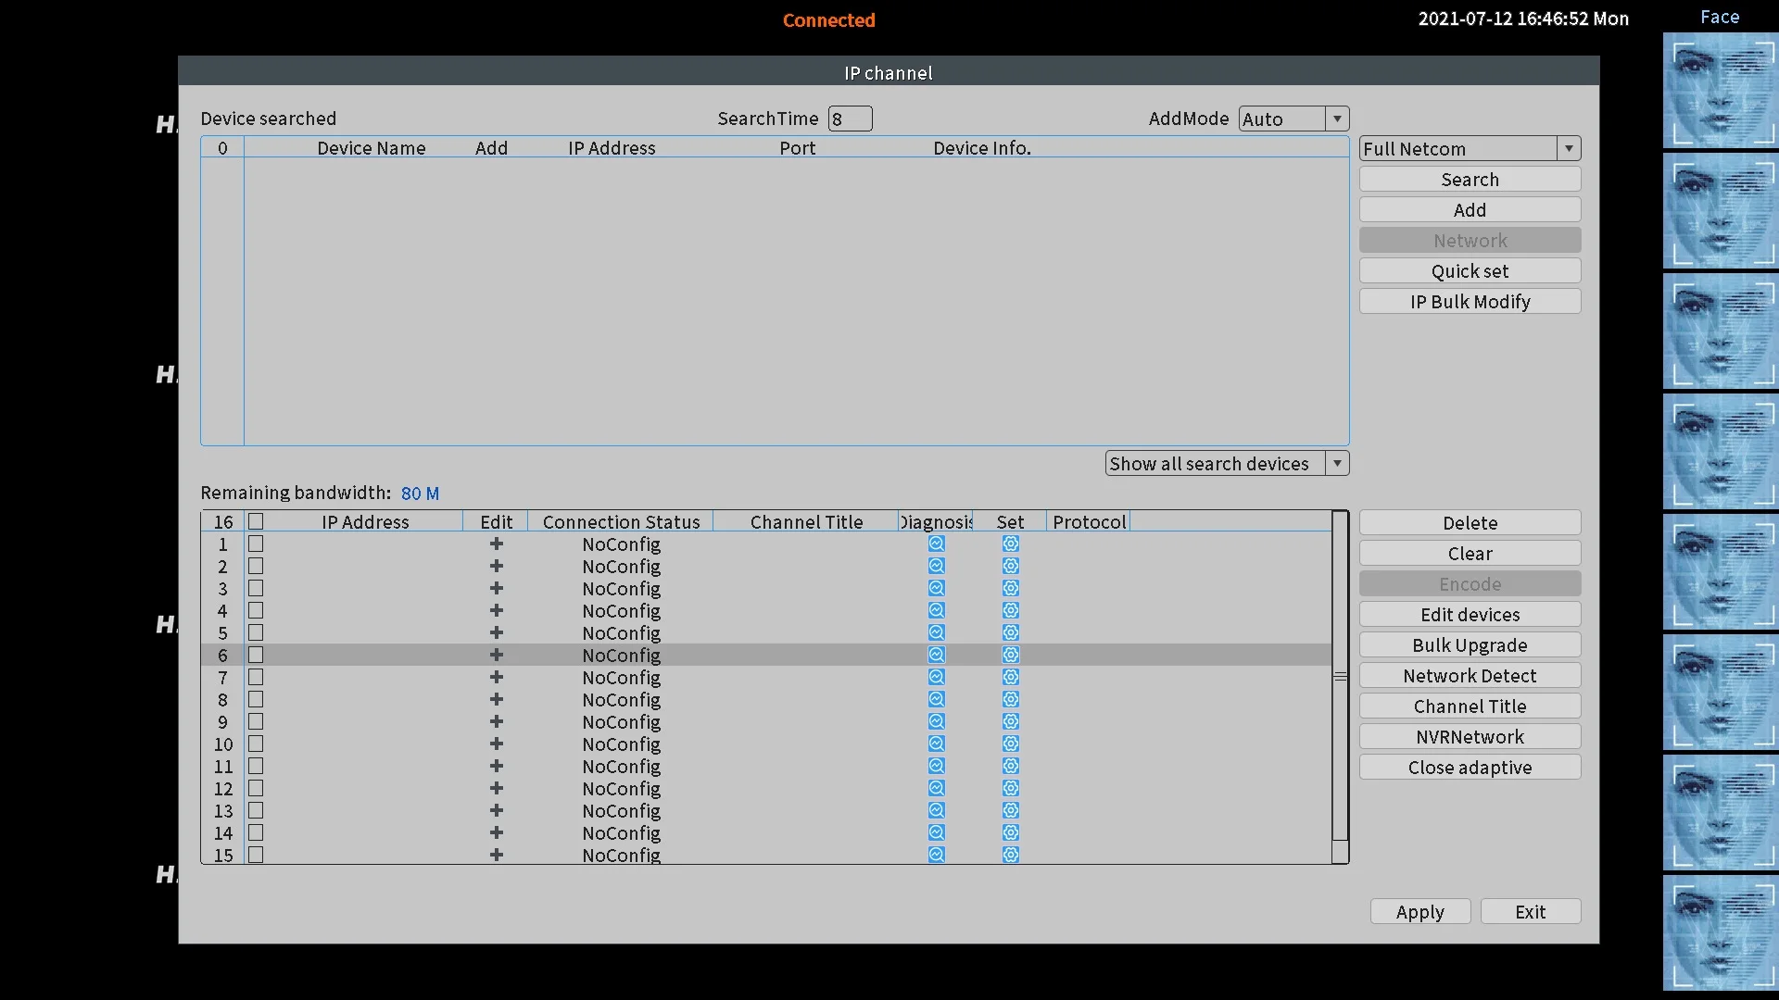The image size is (1779, 1000).
Task: Click the channel list vertical scrollbar handle
Action: pos(1340,677)
